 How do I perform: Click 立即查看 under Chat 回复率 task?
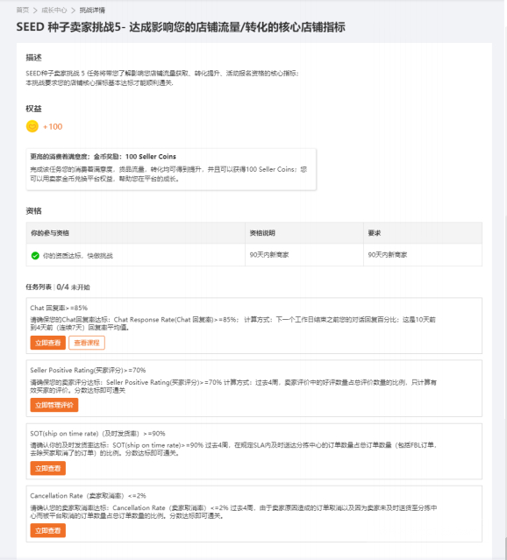48,343
